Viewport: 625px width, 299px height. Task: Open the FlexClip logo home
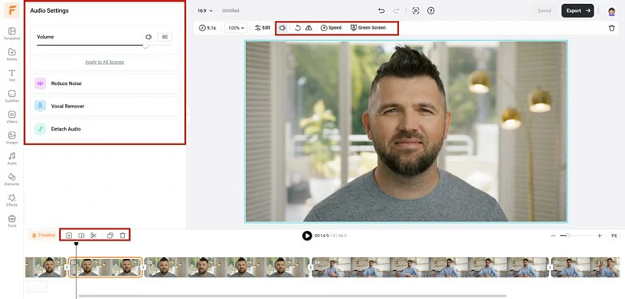pos(12,10)
